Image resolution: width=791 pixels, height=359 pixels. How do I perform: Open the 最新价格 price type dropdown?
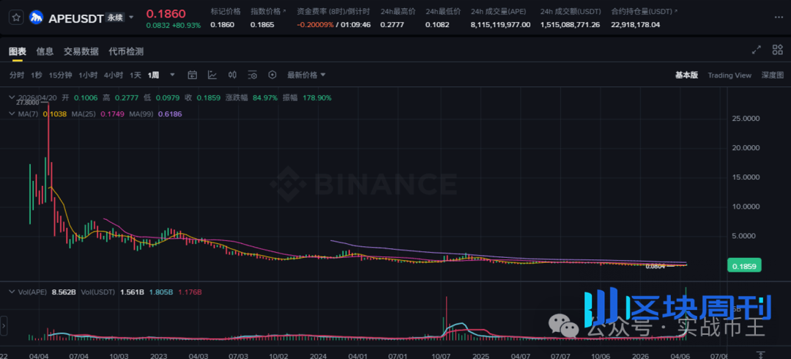[307, 75]
